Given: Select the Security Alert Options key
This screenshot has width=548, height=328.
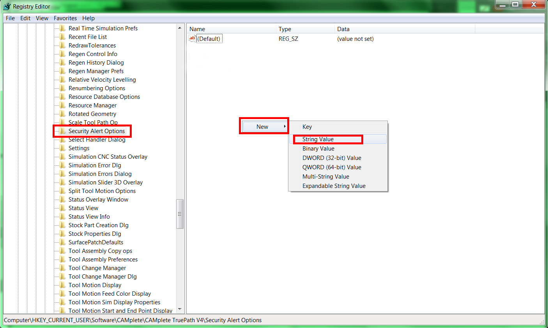Looking at the screenshot, I should (x=97, y=131).
